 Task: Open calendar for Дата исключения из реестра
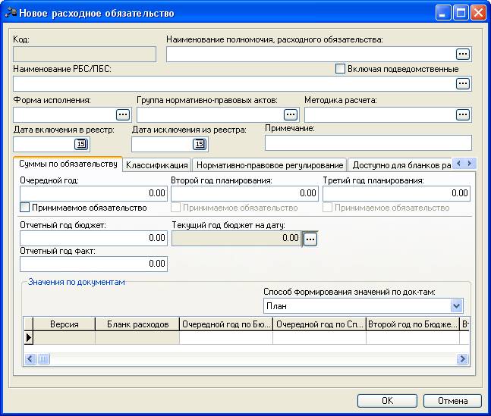pyautogui.click(x=200, y=144)
